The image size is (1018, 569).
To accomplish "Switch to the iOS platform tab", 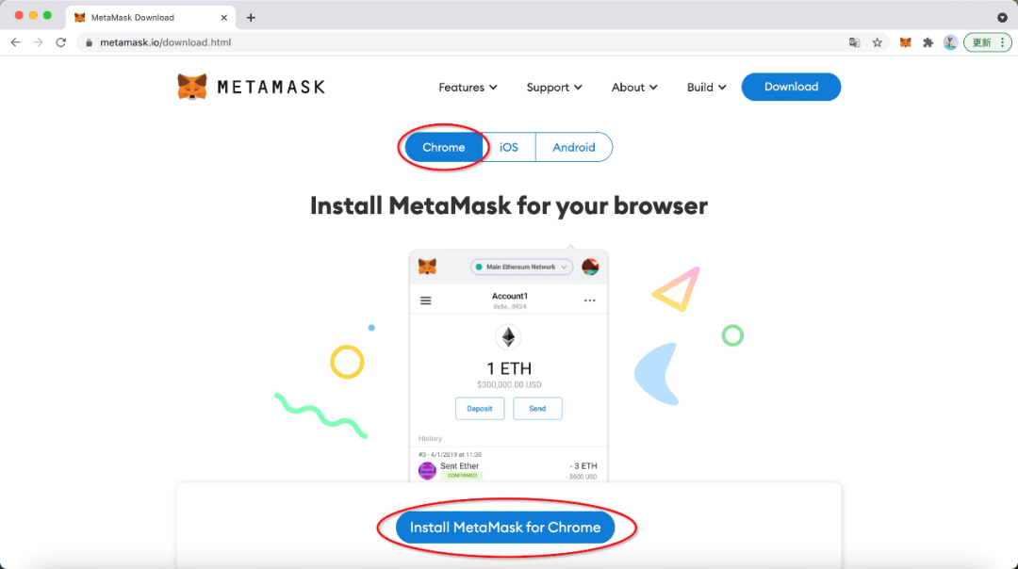I will click(x=509, y=147).
